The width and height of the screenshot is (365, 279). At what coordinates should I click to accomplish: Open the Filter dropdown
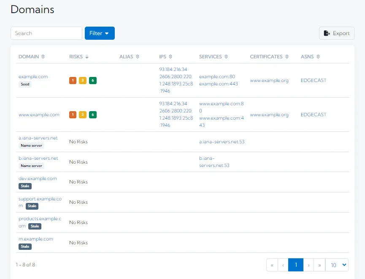click(x=100, y=33)
